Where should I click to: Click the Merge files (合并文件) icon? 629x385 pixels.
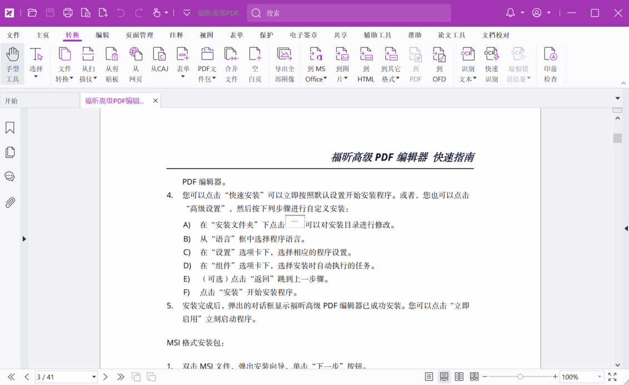click(x=231, y=54)
